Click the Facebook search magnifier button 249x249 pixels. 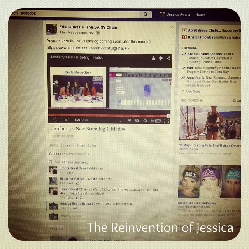point(146,14)
